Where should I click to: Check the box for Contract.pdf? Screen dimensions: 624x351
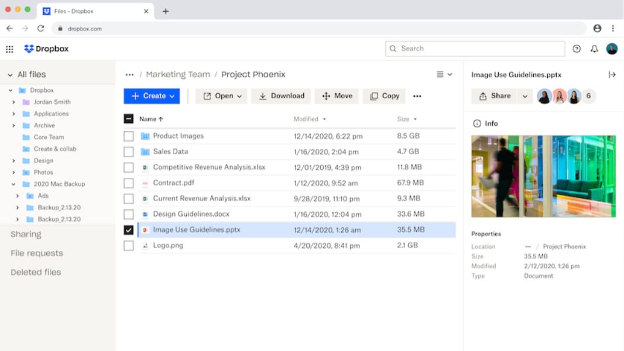pos(129,183)
